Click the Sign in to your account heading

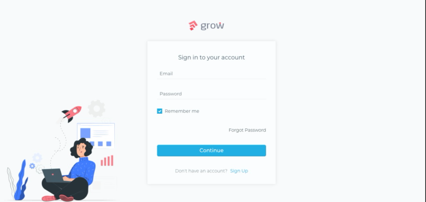pyautogui.click(x=211, y=57)
